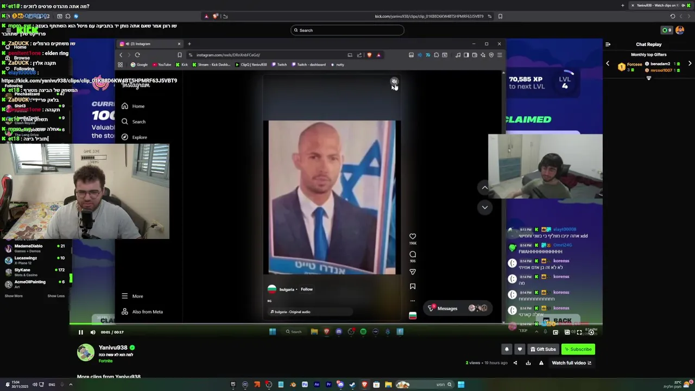Go to Instagram Home
This screenshot has width=695, height=391.
click(x=133, y=106)
